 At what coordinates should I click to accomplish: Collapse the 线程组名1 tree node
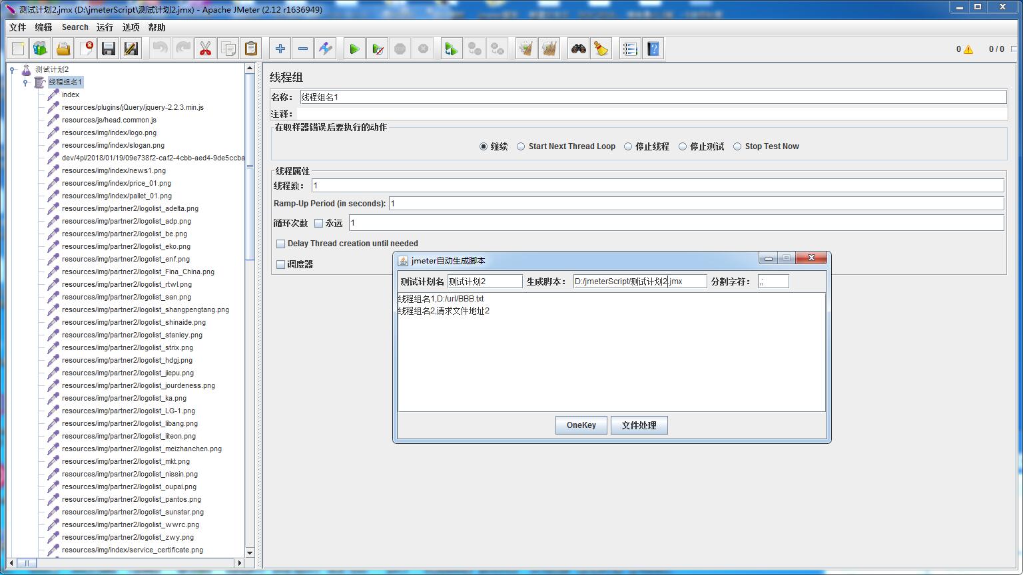point(25,83)
